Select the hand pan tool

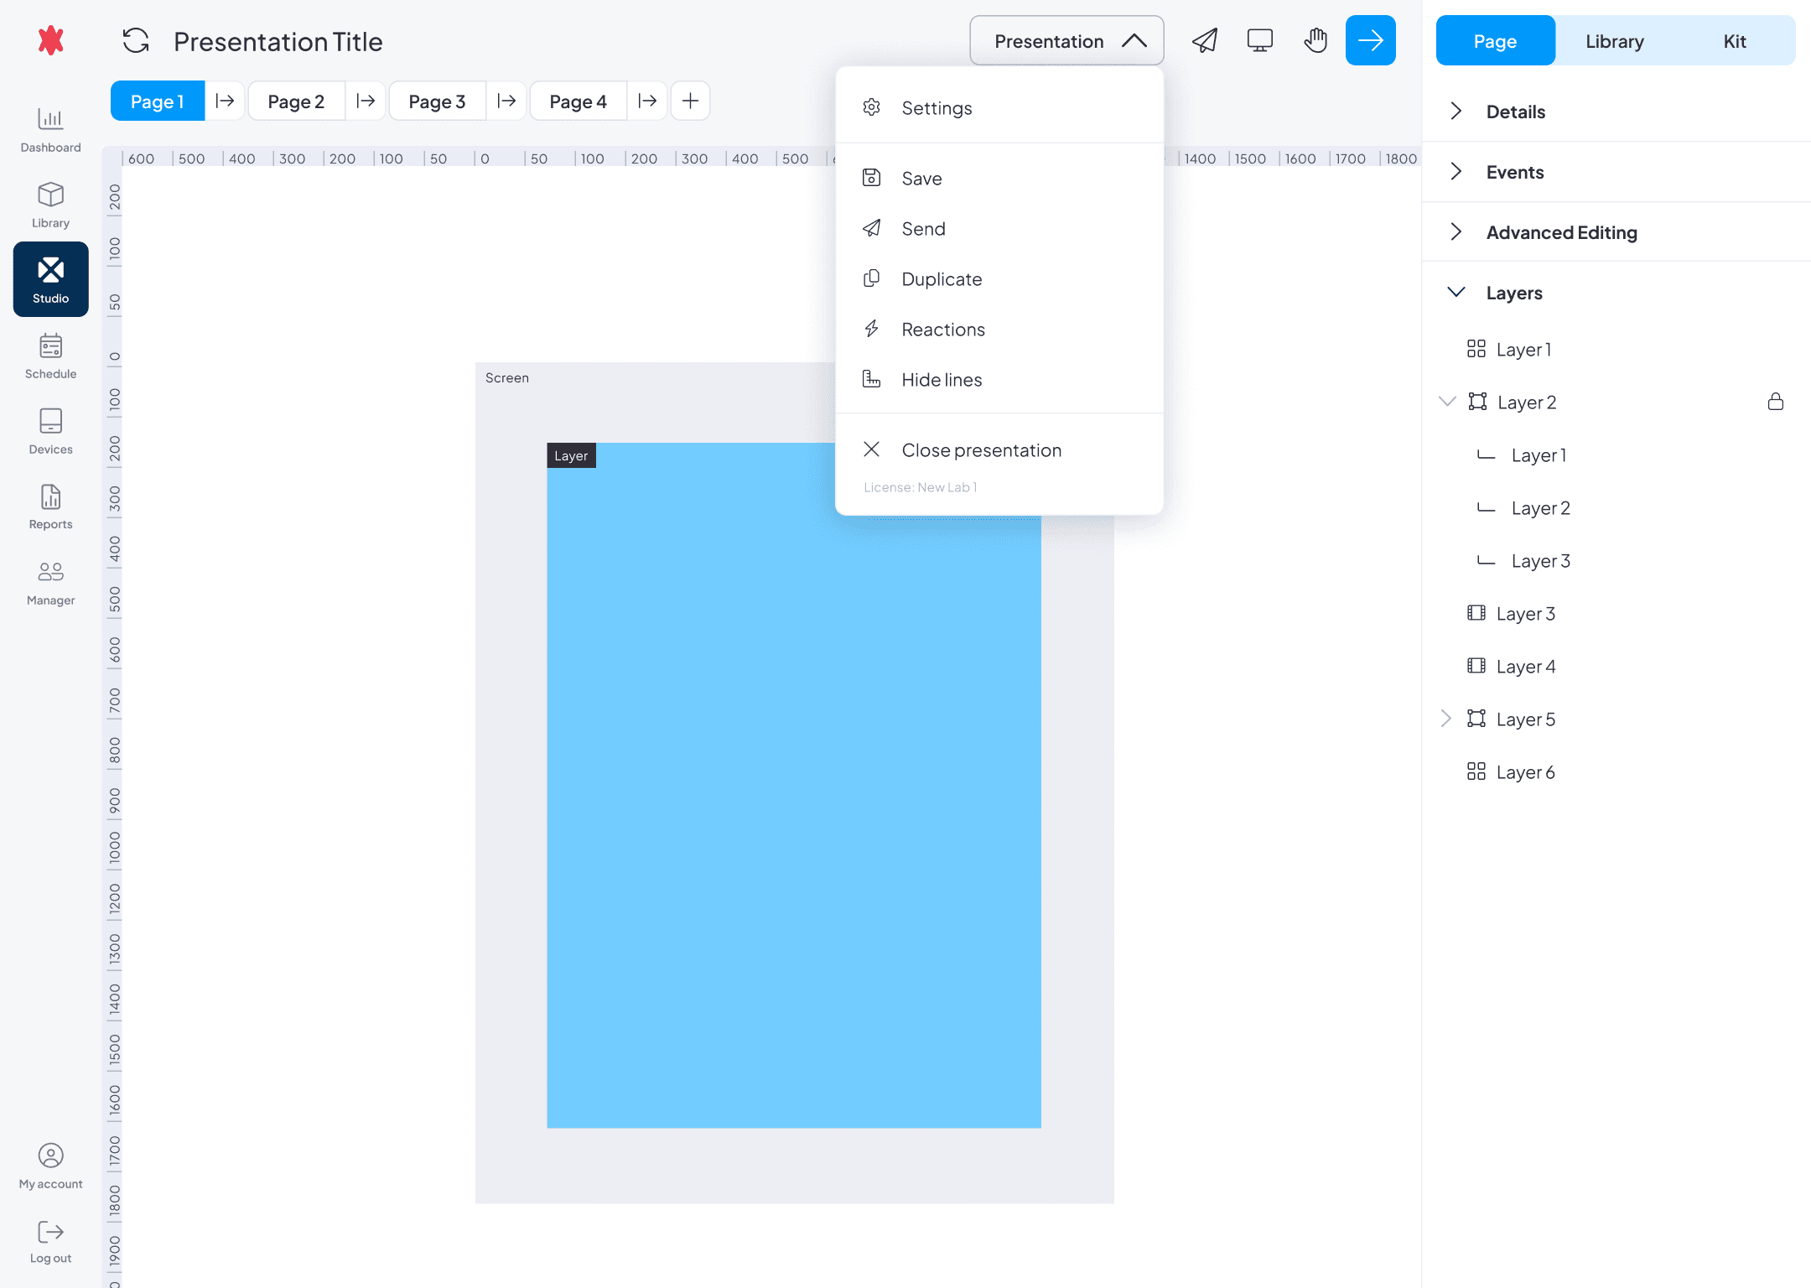[1315, 40]
